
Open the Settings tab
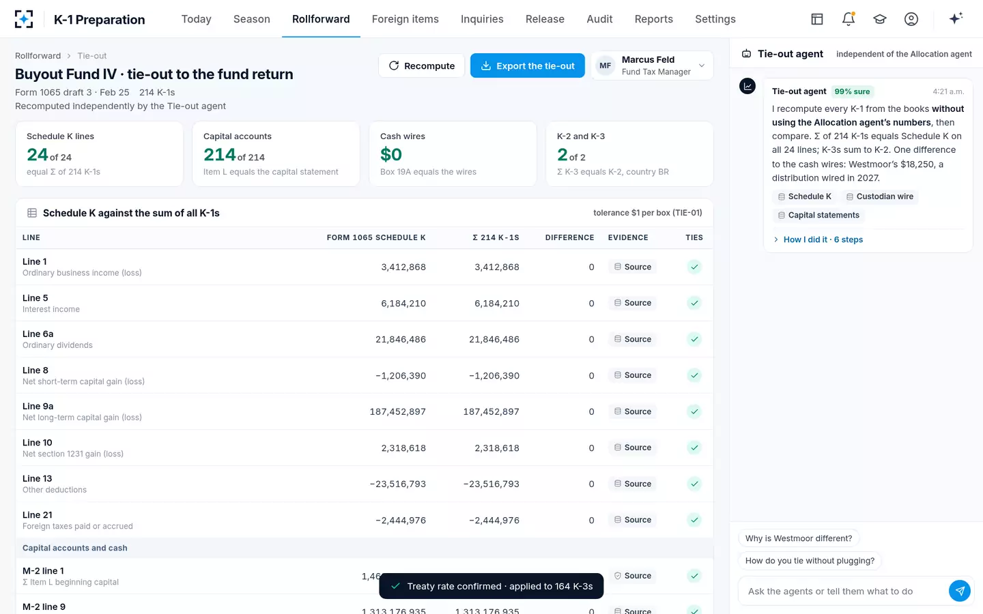(715, 19)
